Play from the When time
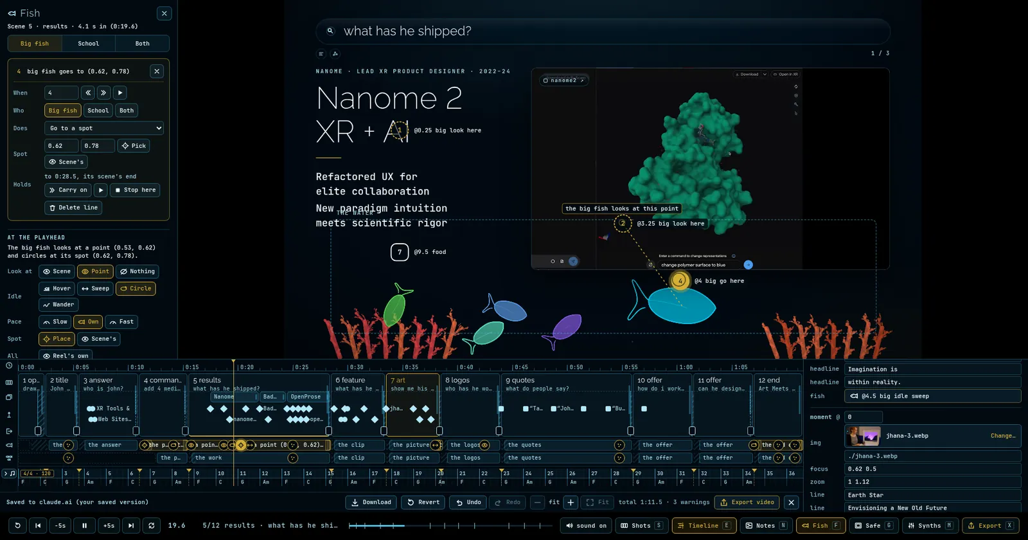1028x540 pixels. pyautogui.click(x=120, y=93)
